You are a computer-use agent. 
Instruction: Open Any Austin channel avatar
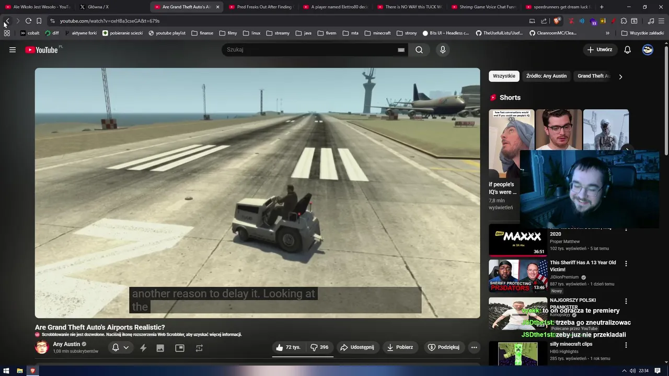[42, 347]
